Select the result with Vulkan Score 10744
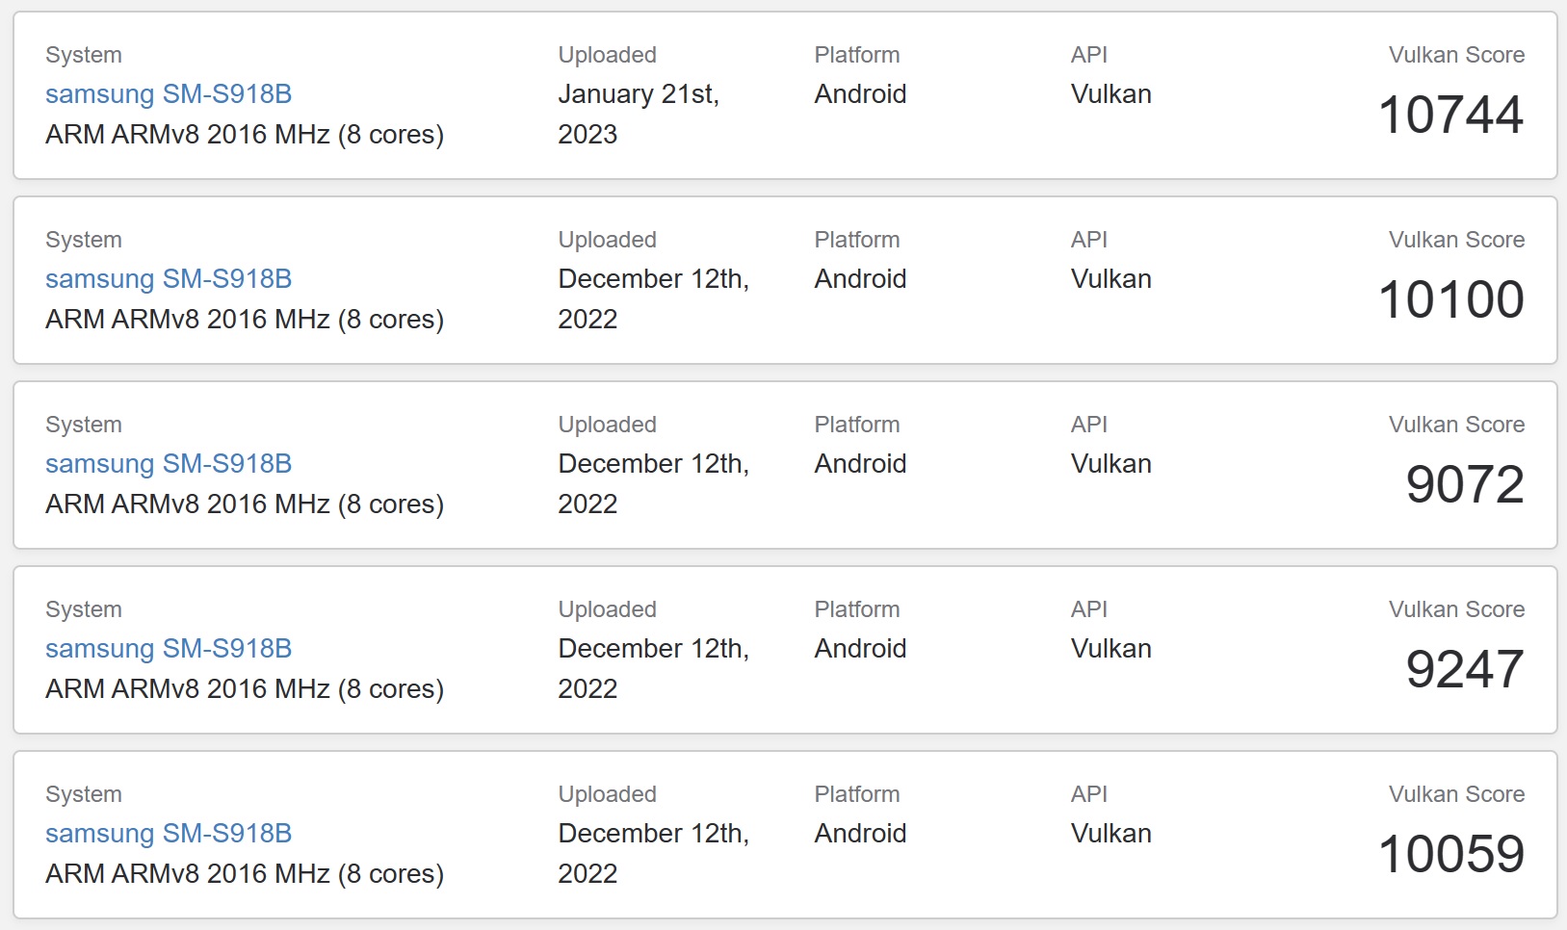The width and height of the screenshot is (1567, 930). point(1451,116)
